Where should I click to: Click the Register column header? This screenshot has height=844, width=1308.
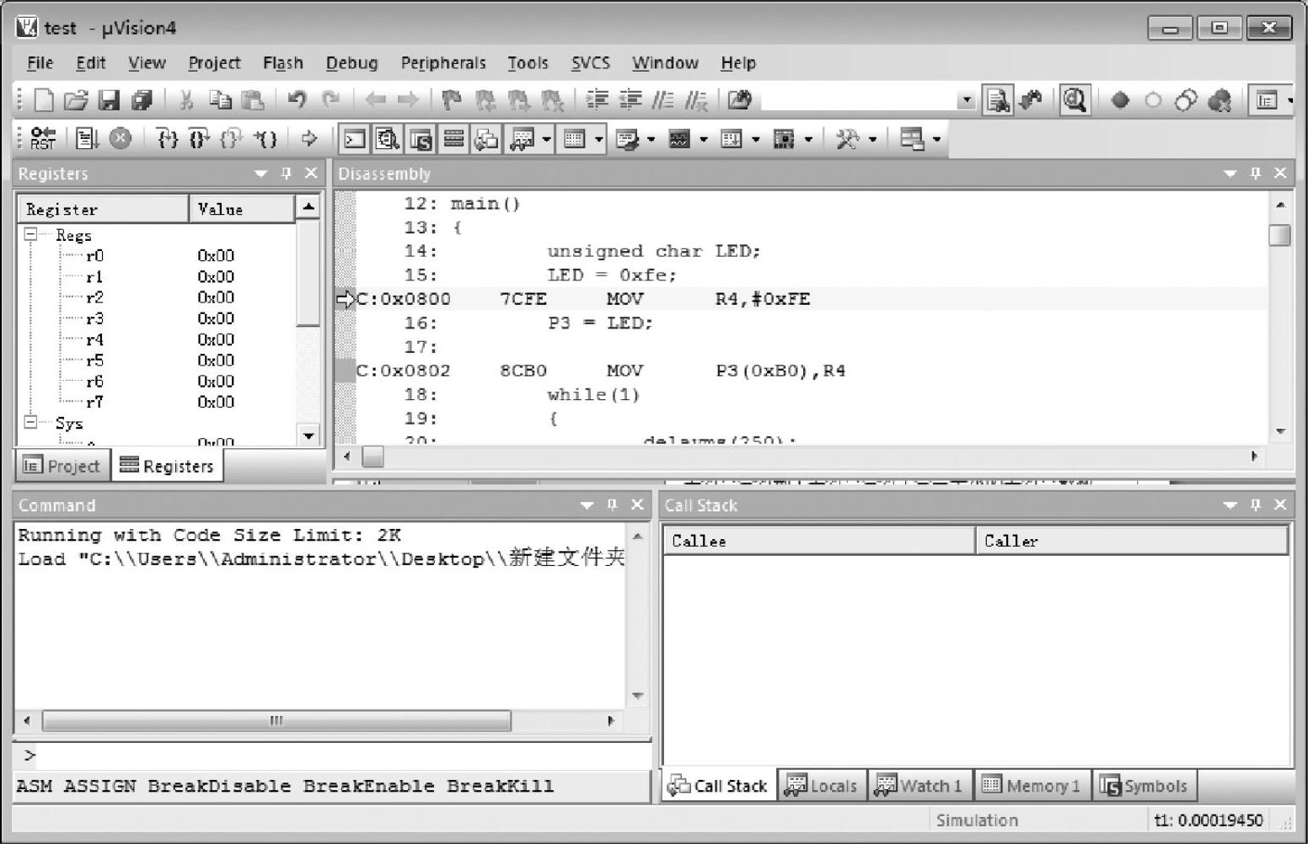[x=103, y=209]
